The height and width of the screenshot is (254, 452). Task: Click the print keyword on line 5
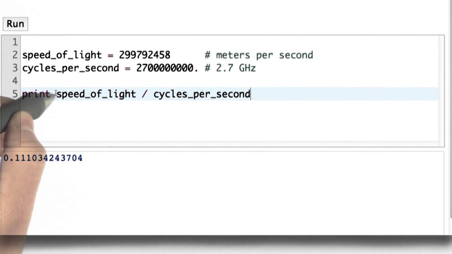[x=36, y=94]
